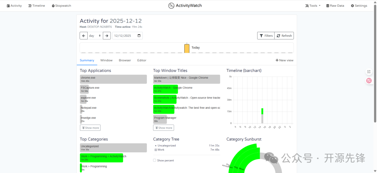Select Screenshots | ActivityWatch window title

pyautogui.click(x=186, y=99)
